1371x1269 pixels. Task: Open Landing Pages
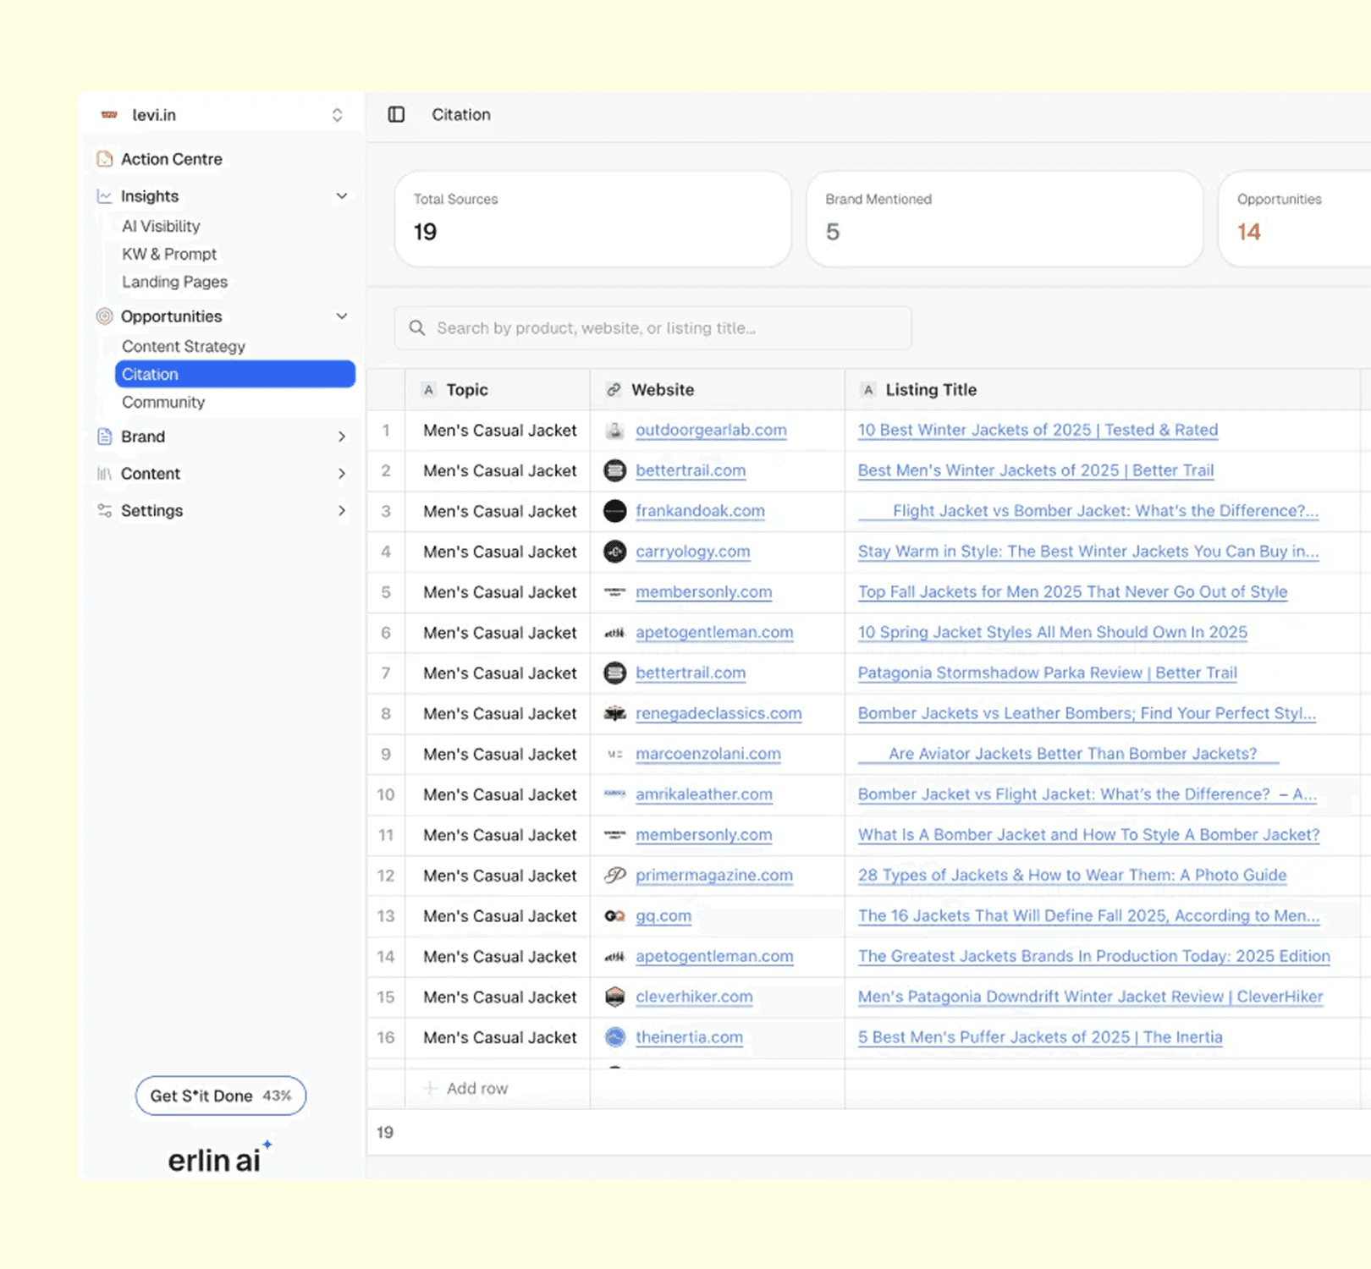[x=174, y=282]
